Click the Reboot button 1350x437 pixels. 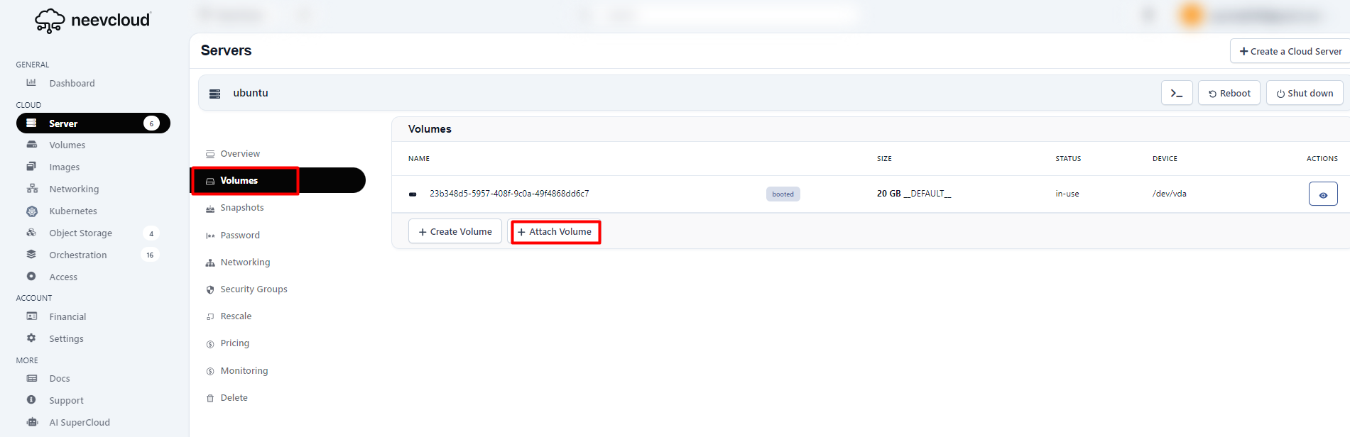(1229, 93)
